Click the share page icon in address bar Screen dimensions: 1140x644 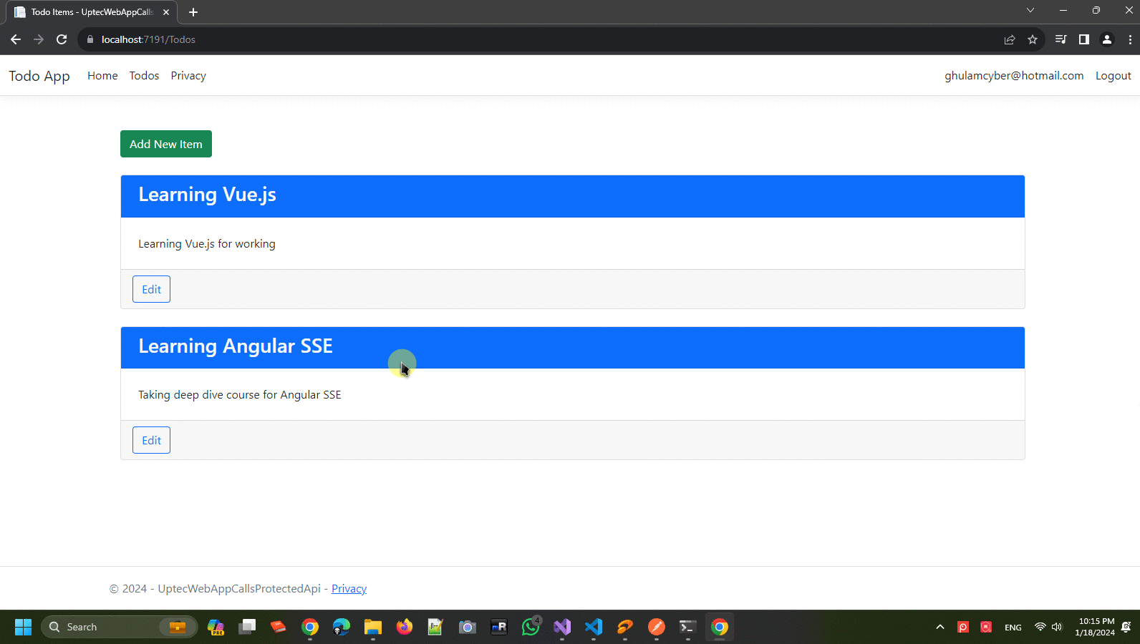[x=1010, y=39]
